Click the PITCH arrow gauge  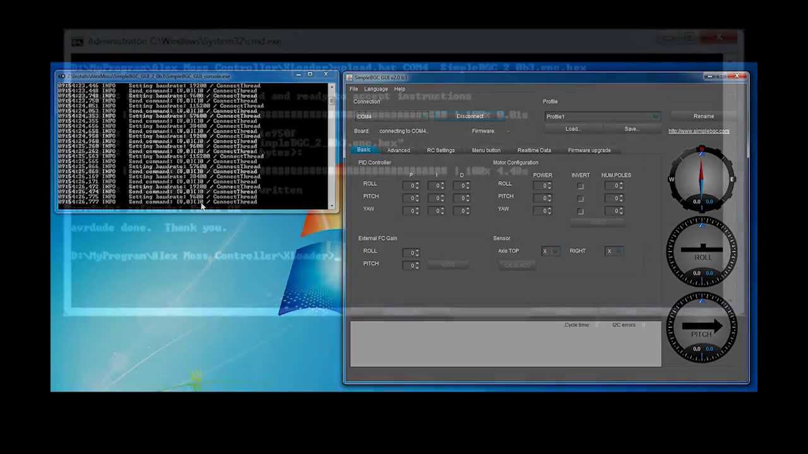[702, 327]
